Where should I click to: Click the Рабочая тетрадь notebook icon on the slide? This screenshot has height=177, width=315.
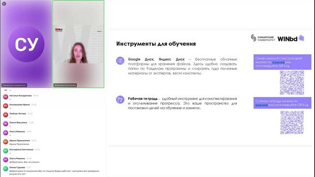click(120, 99)
